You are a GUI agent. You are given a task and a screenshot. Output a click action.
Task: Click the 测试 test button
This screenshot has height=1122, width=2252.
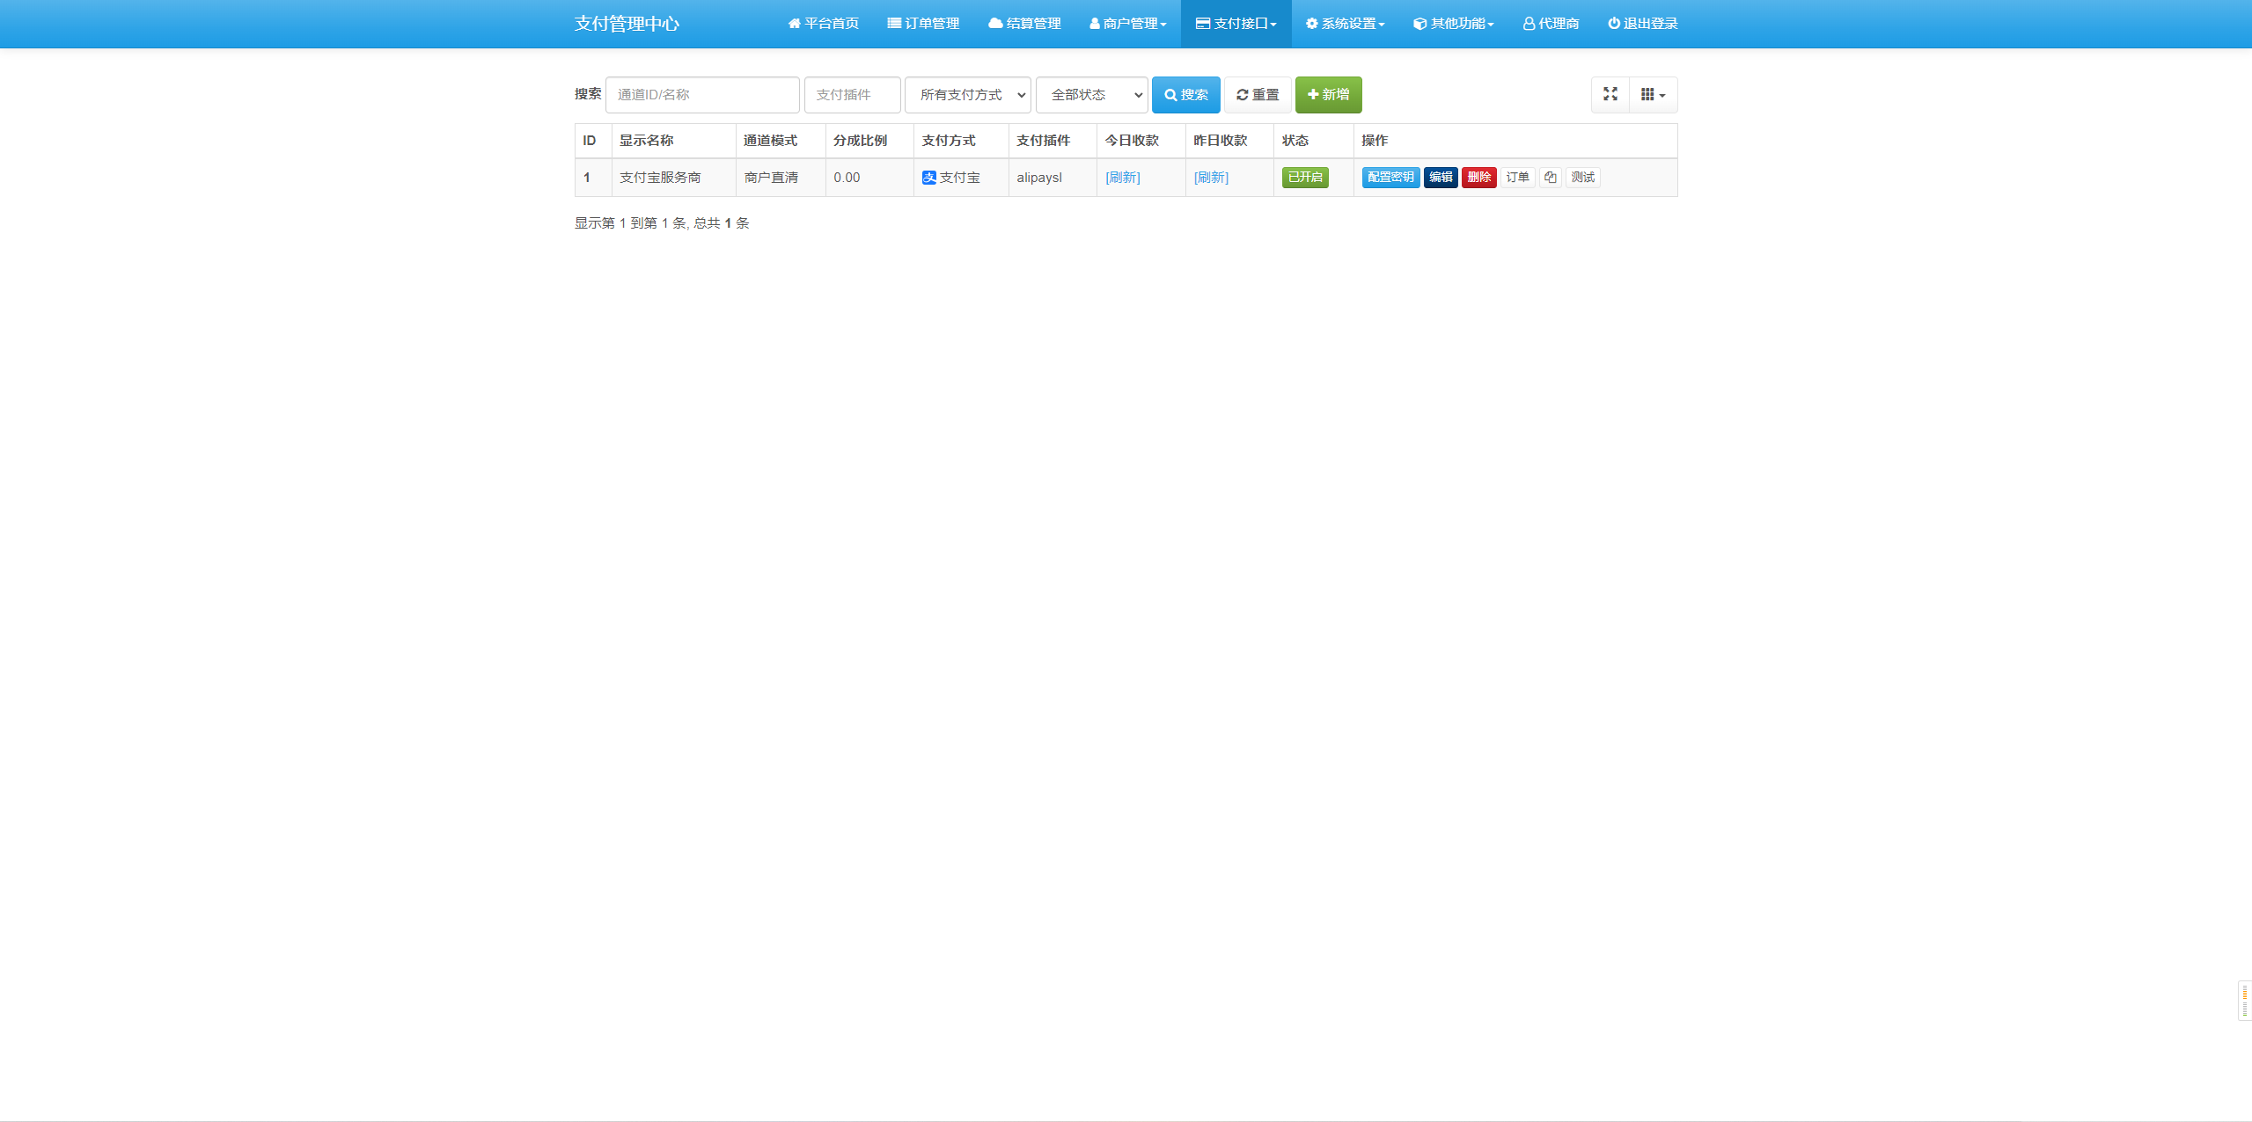1582,178
